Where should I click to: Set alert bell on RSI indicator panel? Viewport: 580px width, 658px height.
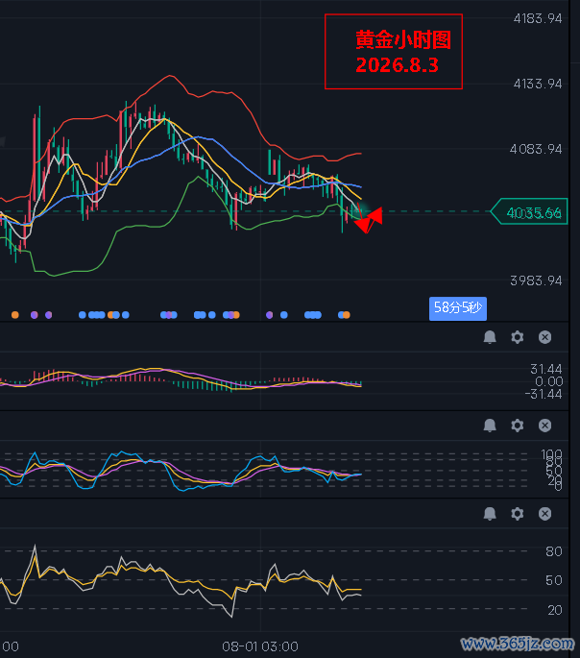coord(490,514)
